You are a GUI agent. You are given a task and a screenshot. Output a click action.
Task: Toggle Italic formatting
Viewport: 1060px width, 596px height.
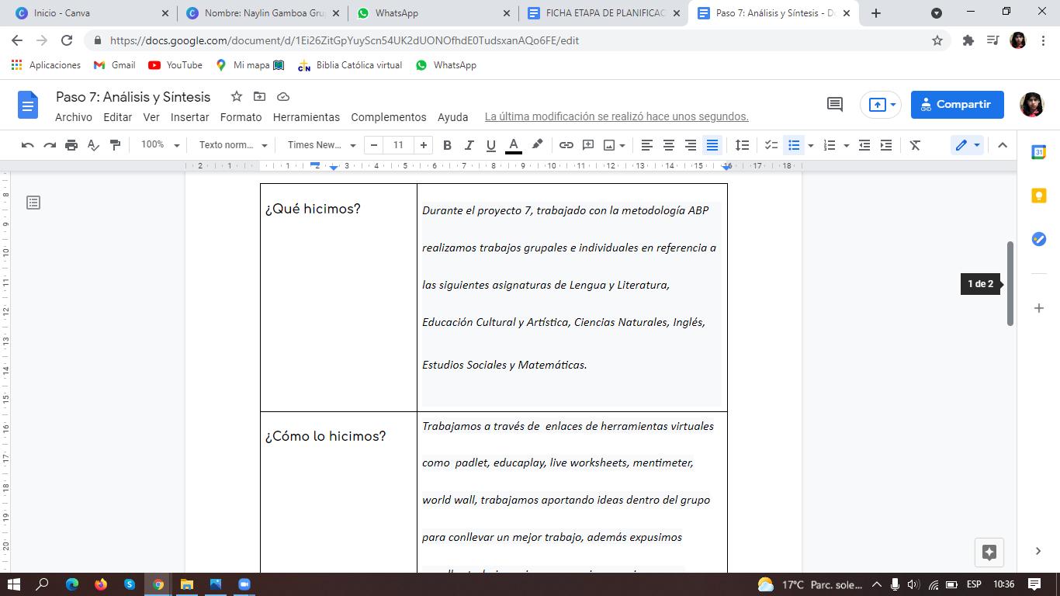469,145
